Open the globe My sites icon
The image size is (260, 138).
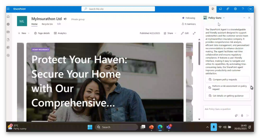[x=8, y=24]
